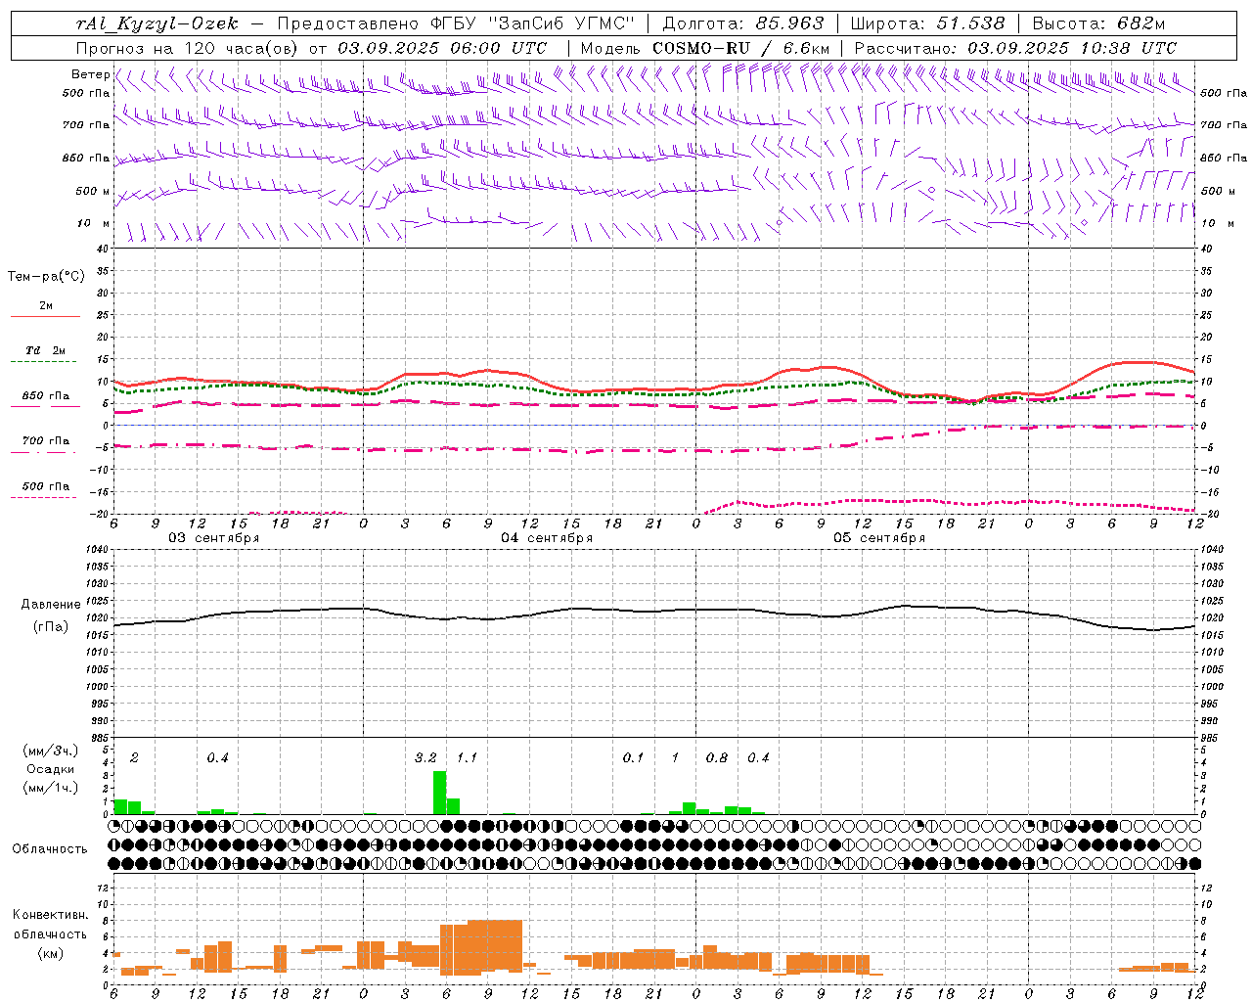Select the "(мм/1ч.)" unit label
The image size is (1252, 1002).
pyautogui.click(x=51, y=787)
